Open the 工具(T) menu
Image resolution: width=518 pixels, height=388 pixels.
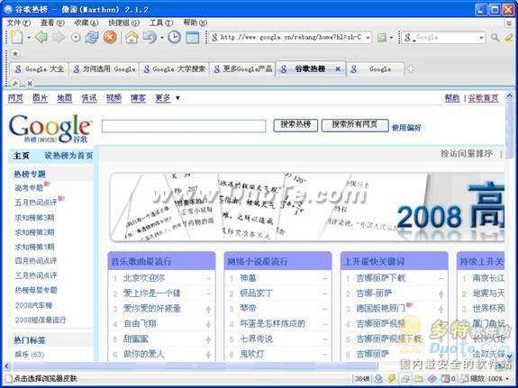(x=161, y=23)
